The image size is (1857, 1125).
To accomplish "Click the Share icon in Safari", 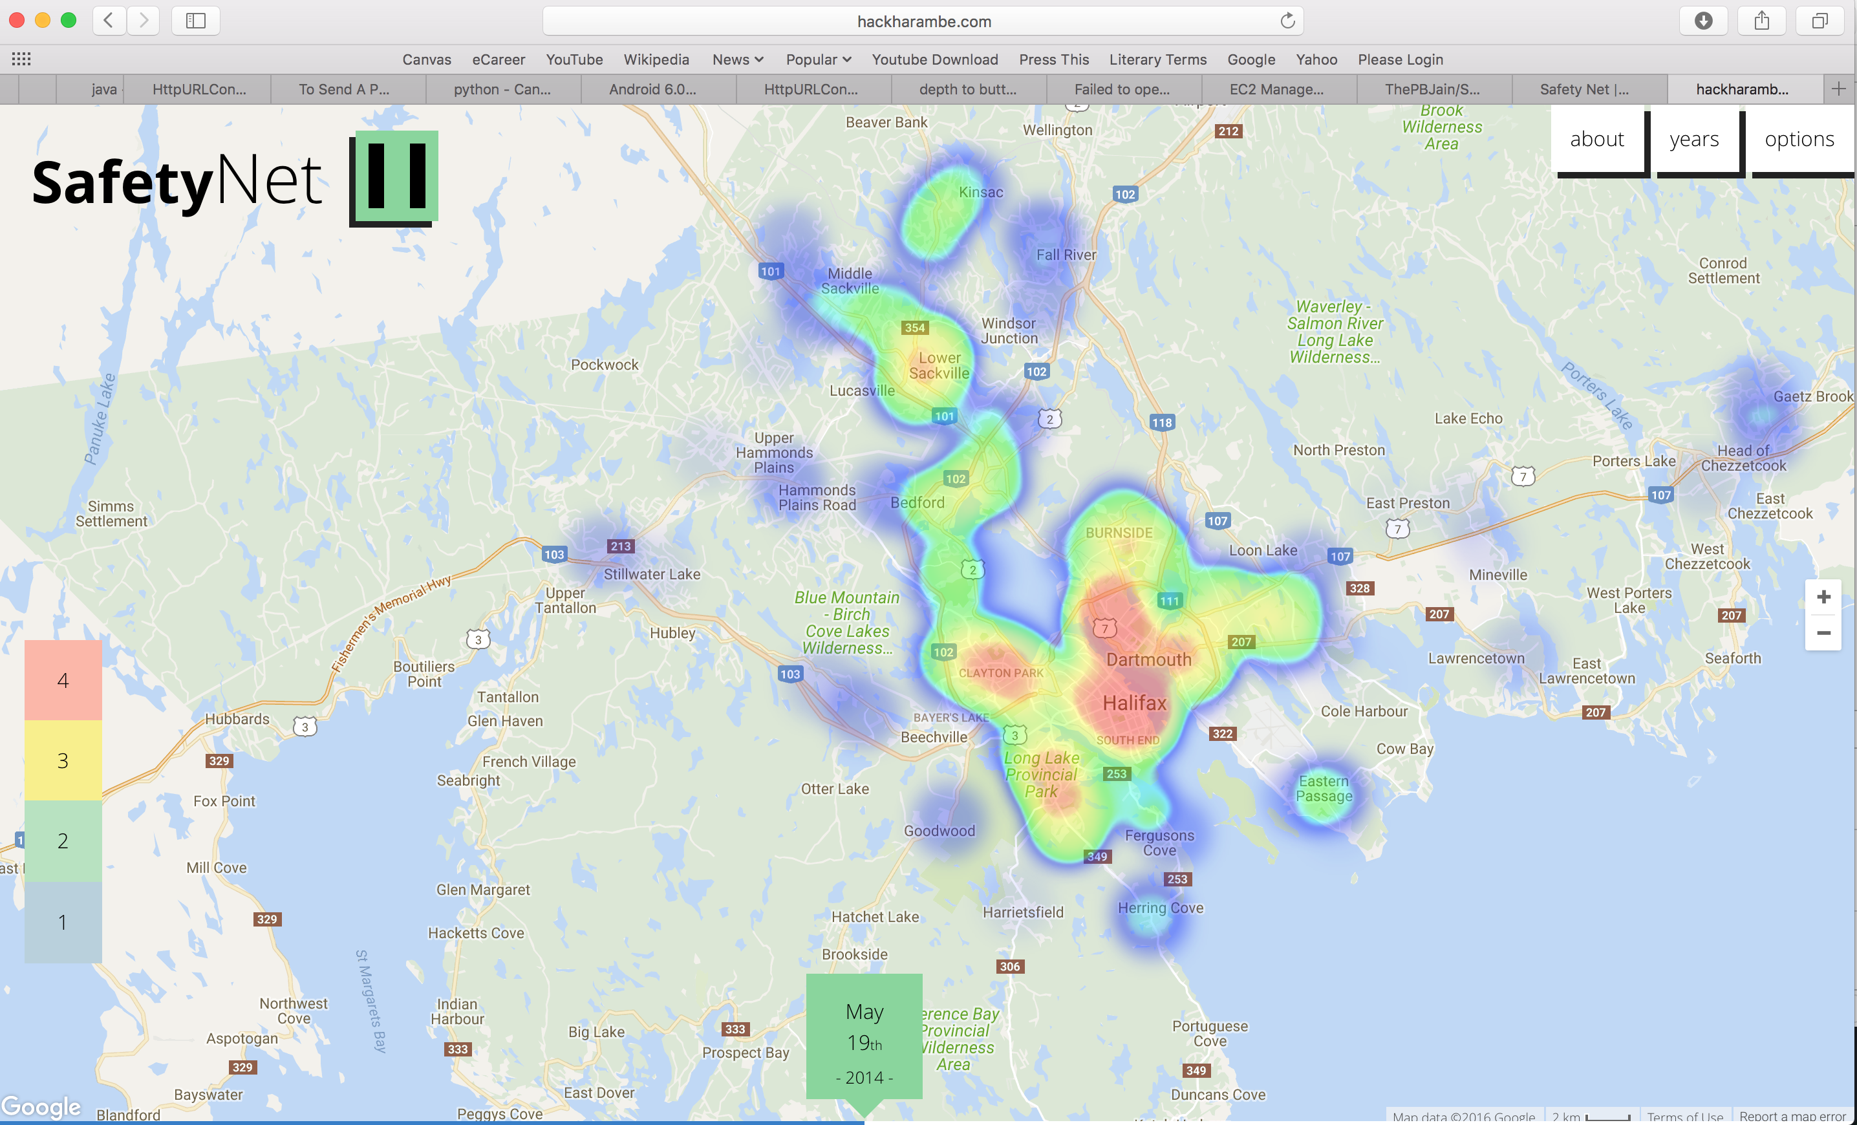I will pyautogui.click(x=1761, y=21).
